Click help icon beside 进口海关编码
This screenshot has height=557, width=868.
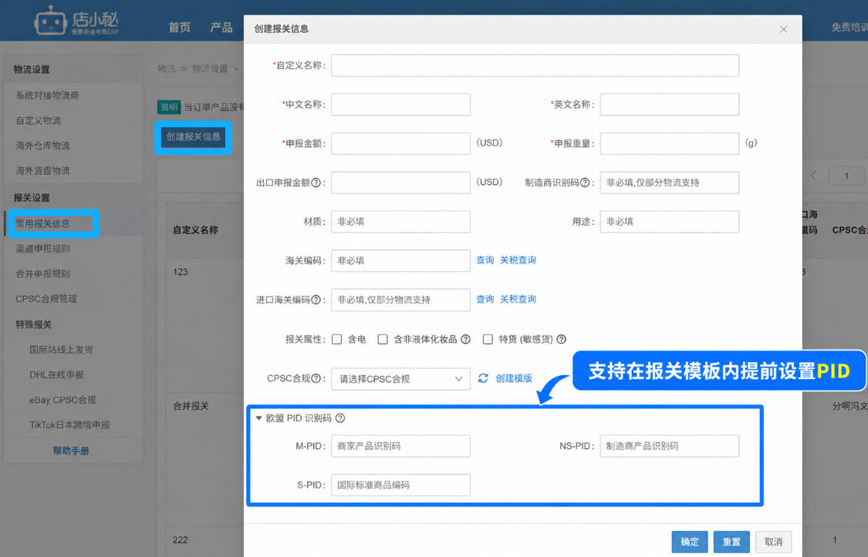pyautogui.click(x=316, y=300)
